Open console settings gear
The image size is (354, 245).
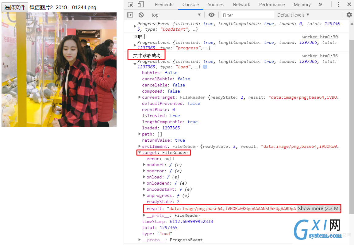click(x=349, y=15)
